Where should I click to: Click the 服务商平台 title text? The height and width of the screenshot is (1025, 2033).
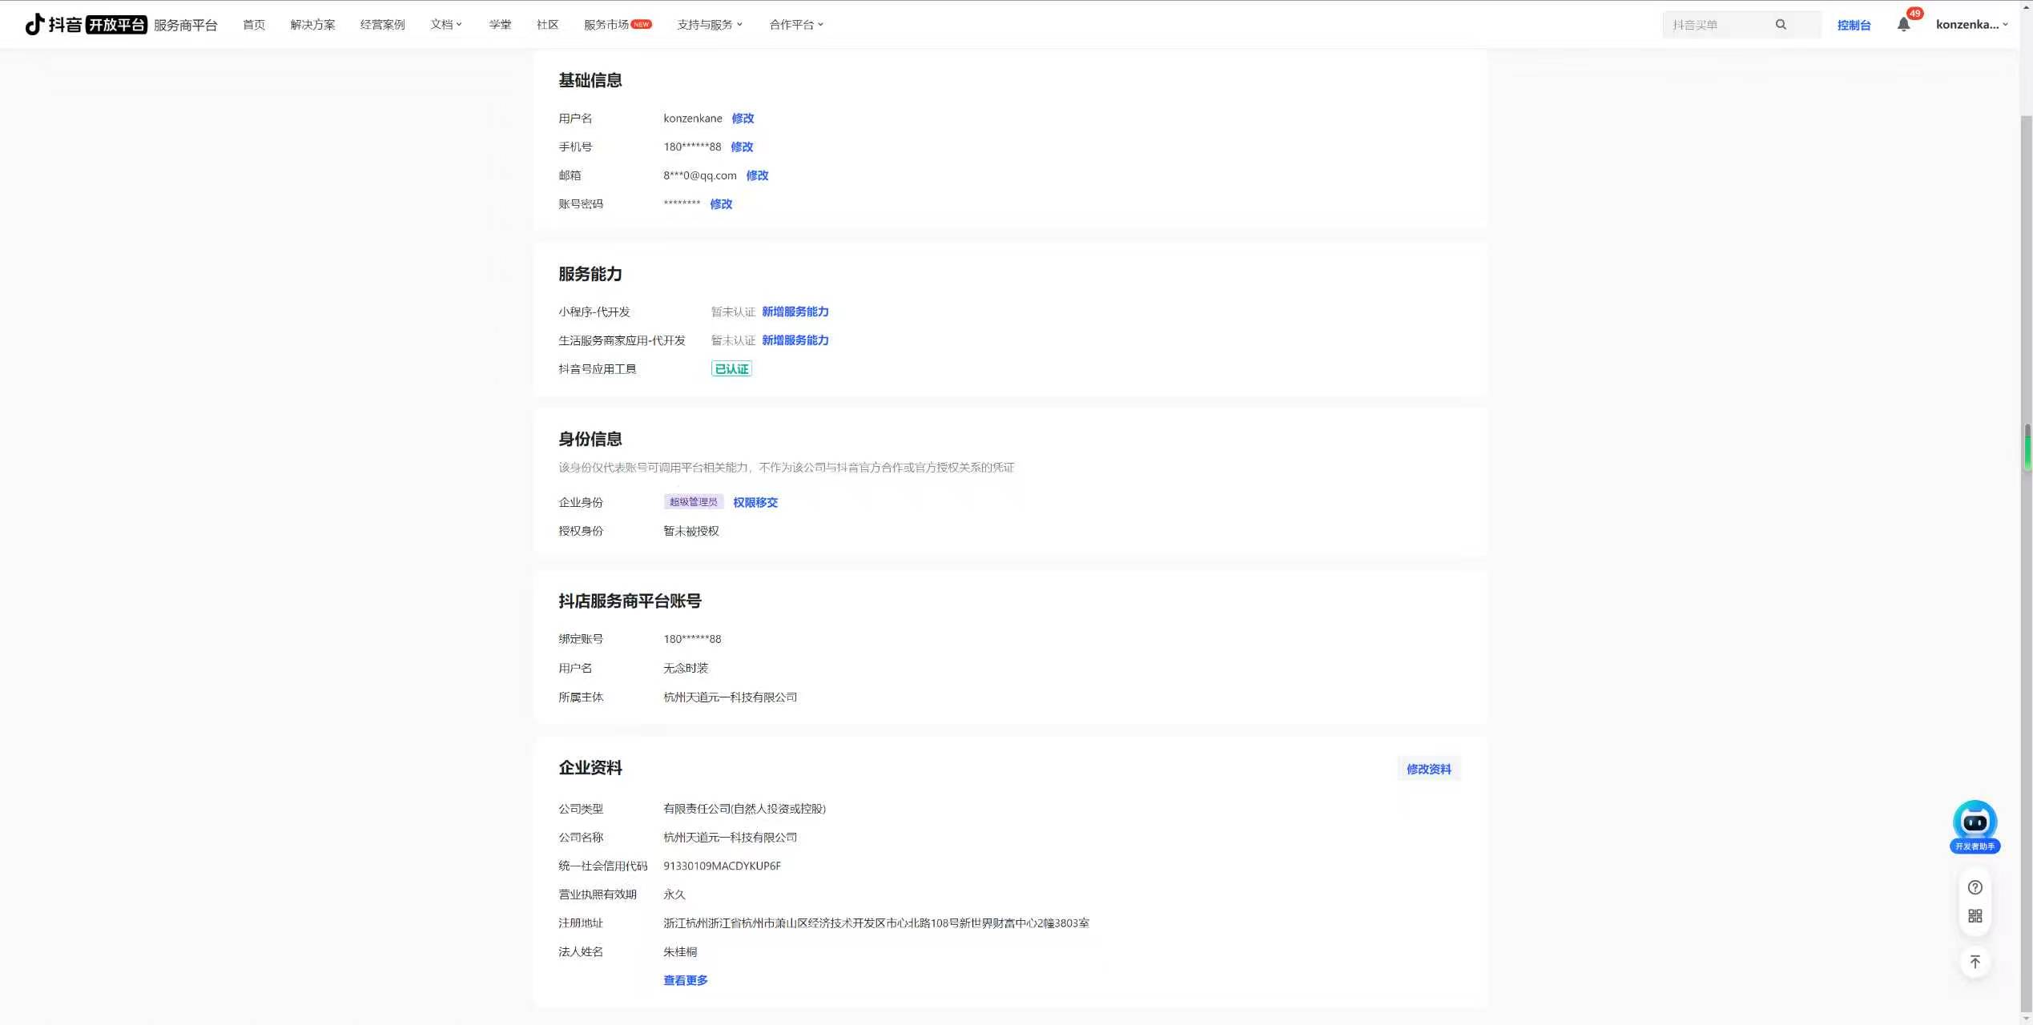click(x=185, y=26)
